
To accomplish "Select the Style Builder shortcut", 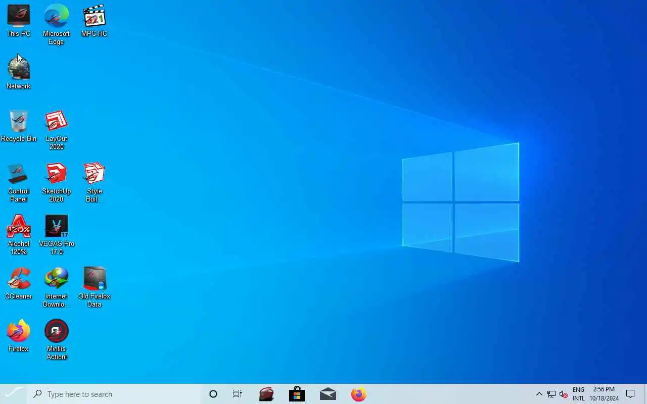I will [94, 183].
